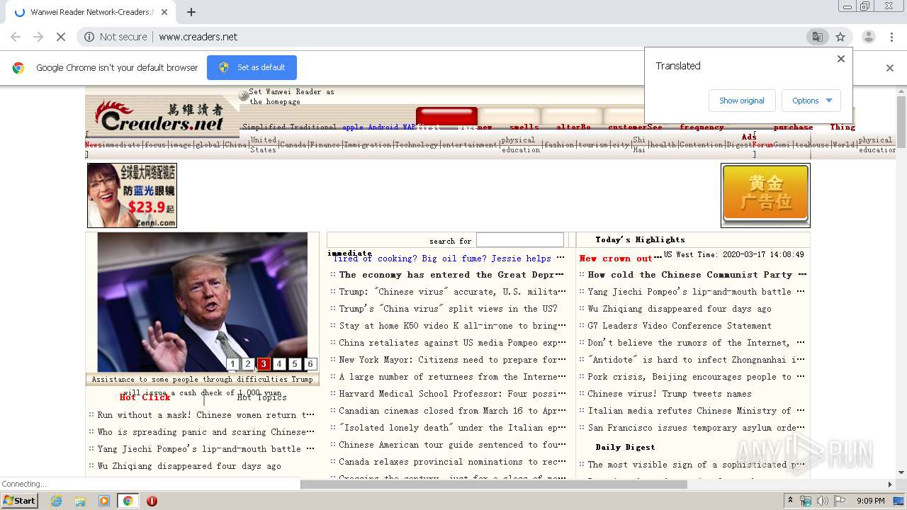
Task: Click Set Wanwei Reader as homepage link
Action: point(291,96)
